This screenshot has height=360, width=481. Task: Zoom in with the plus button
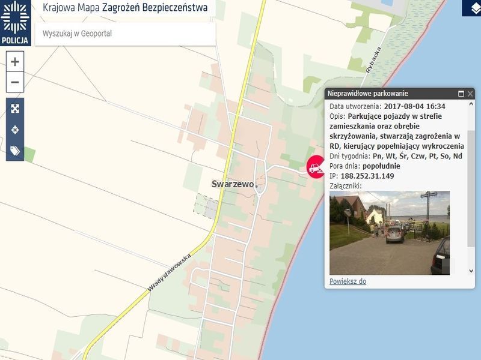pyautogui.click(x=15, y=62)
